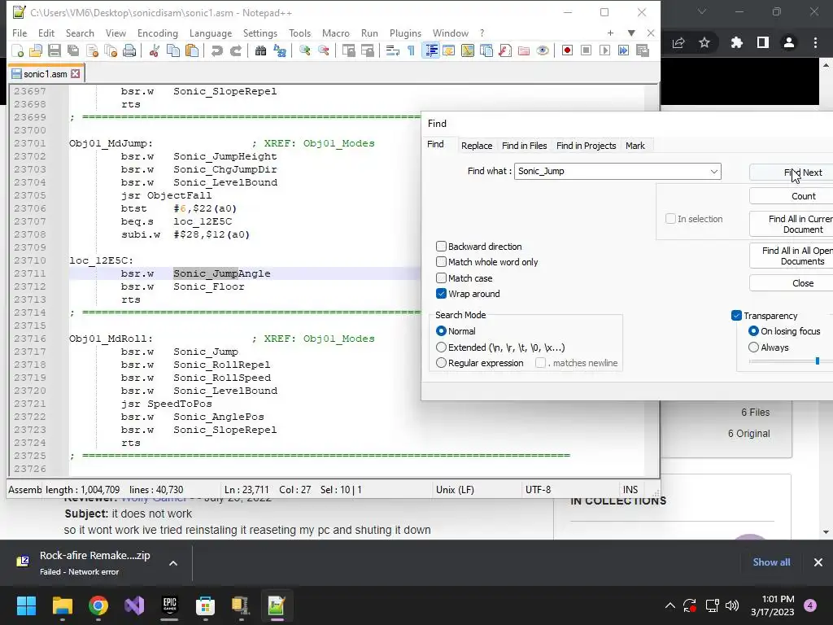Start macro recording red dot icon
Viewport: 833px width, 625px height.
pyautogui.click(x=567, y=51)
